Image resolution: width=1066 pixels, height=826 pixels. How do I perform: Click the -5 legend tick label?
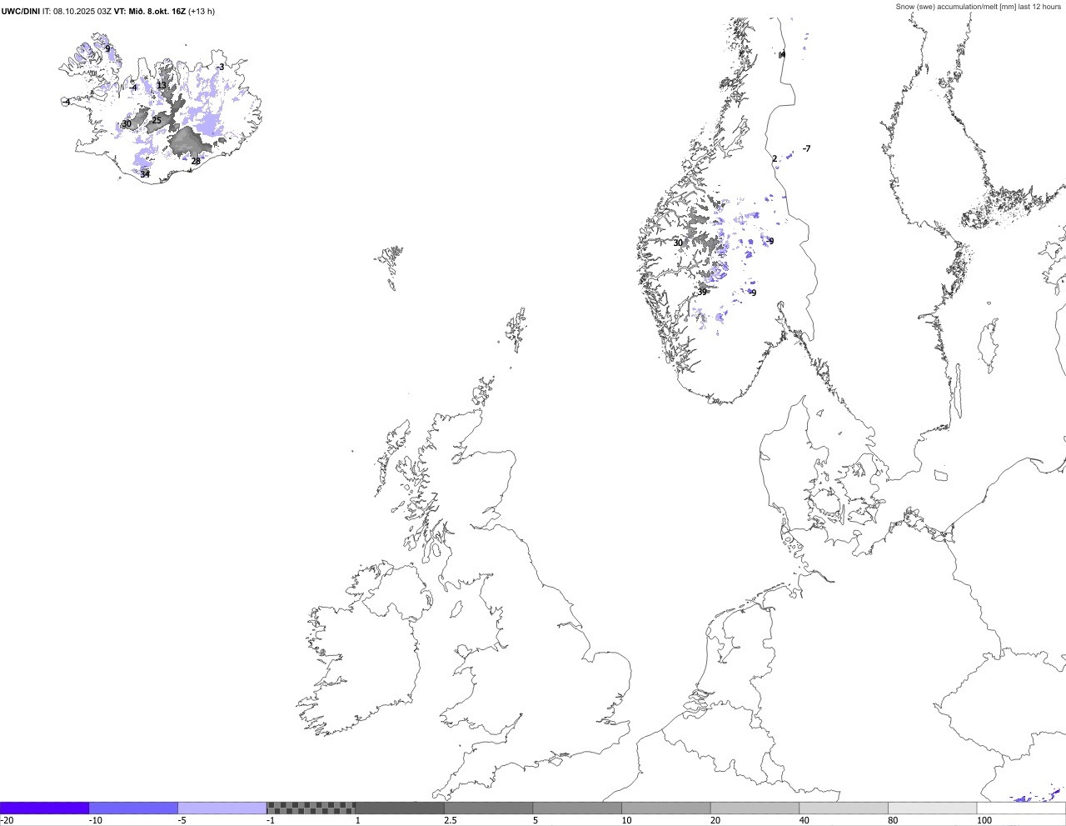point(183,820)
